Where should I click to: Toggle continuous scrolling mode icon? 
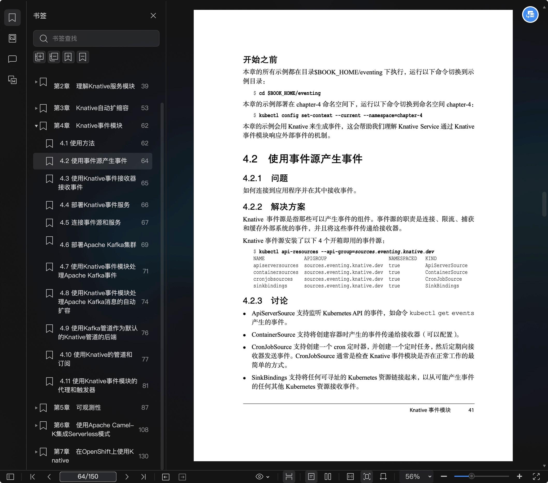coord(289,477)
